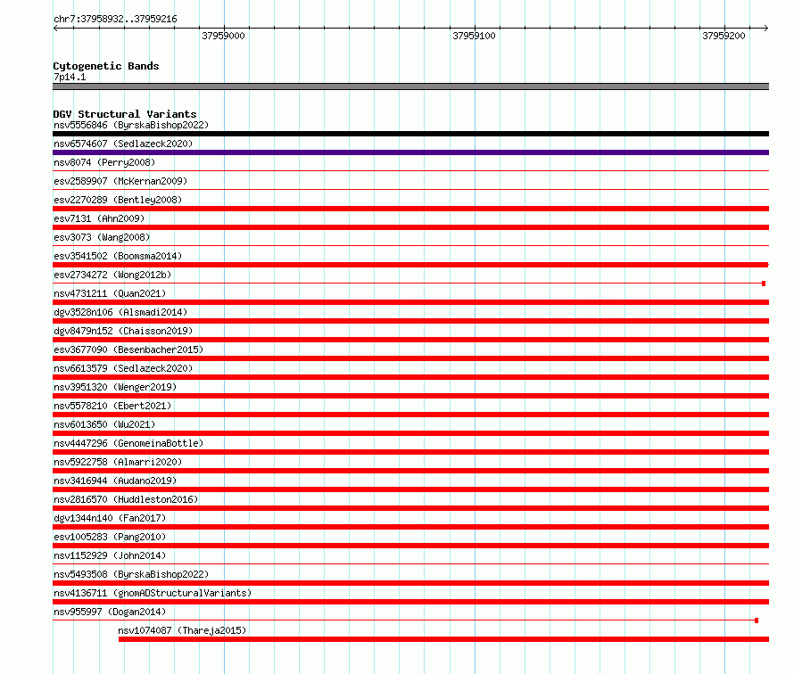Click the red bar of nsv1074087
Viewport: 794px width, 674px height.
click(x=443, y=639)
